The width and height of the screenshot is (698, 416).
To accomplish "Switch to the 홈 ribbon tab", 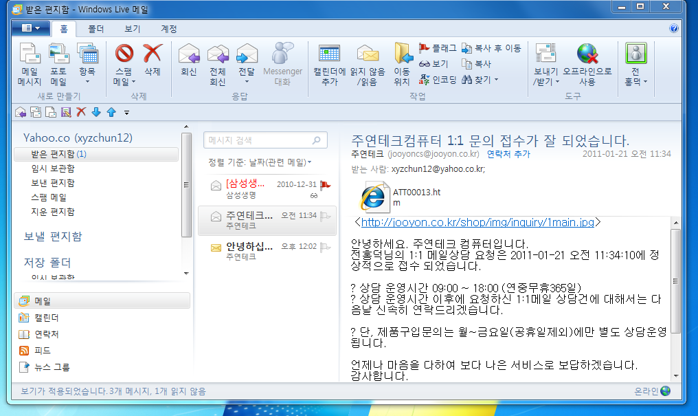I will click(x=64, y=29).
